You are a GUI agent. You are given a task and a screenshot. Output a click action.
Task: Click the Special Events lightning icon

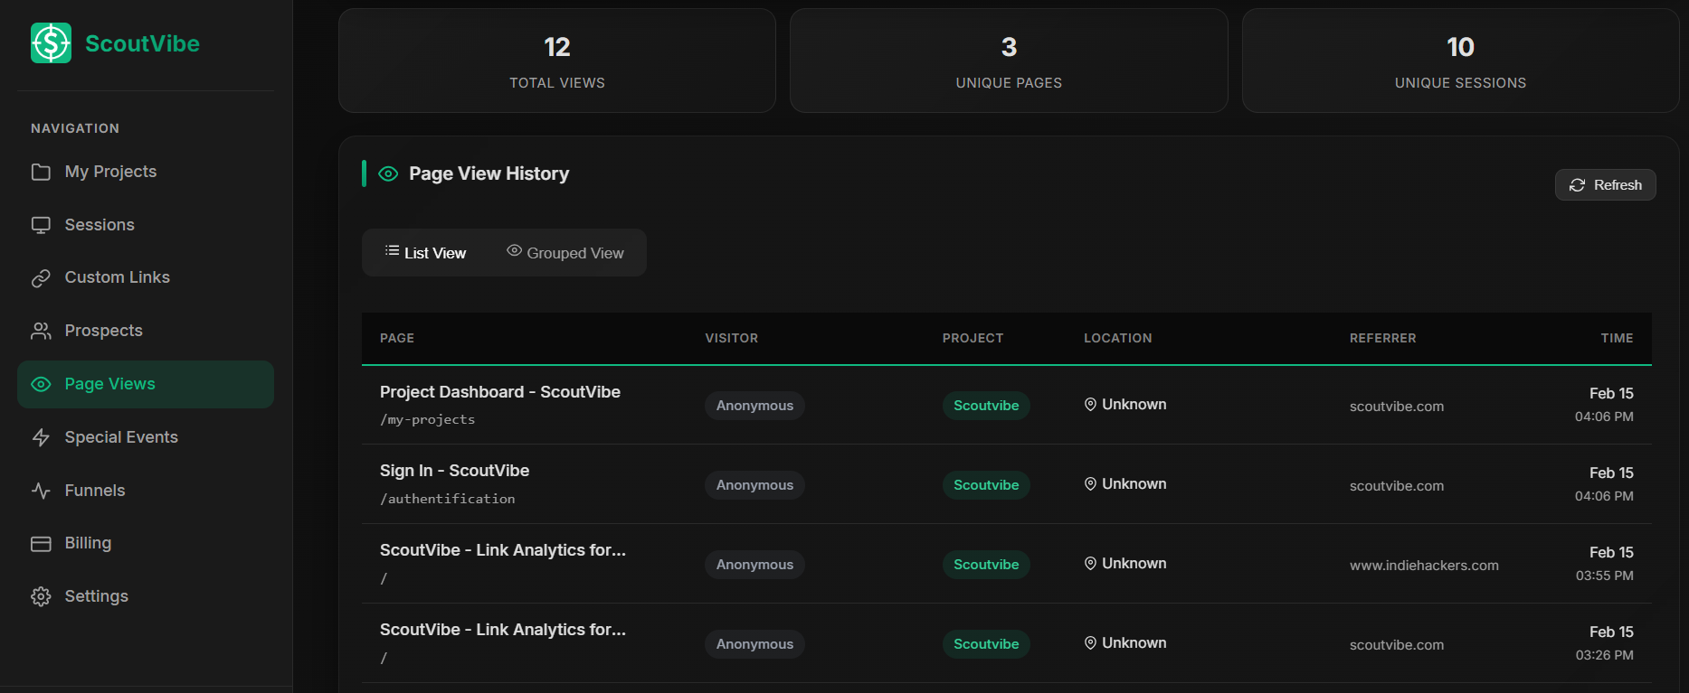pos(41,437)
